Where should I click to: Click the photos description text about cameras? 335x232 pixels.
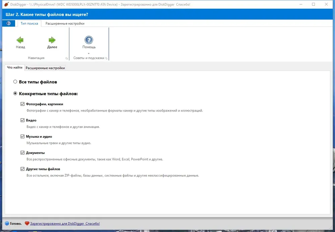(x=115, y=110)
